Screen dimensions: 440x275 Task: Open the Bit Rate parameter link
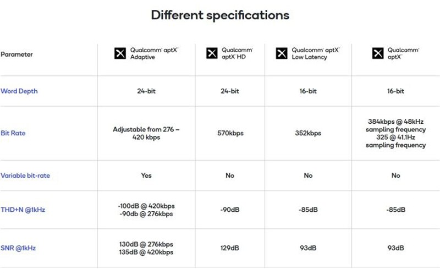pos(13,133)
